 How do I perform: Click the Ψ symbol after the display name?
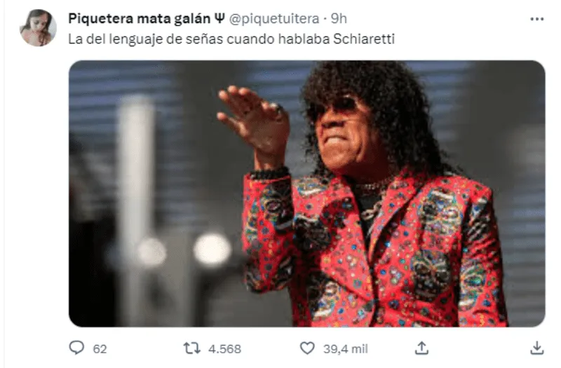click(x=219, y=19)
